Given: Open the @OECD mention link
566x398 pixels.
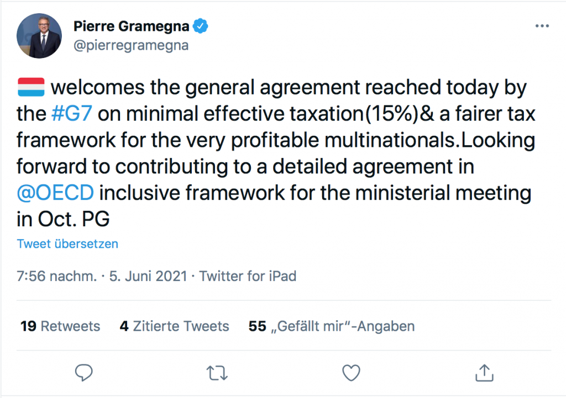Looking at the screenshot, I should 55,193.
